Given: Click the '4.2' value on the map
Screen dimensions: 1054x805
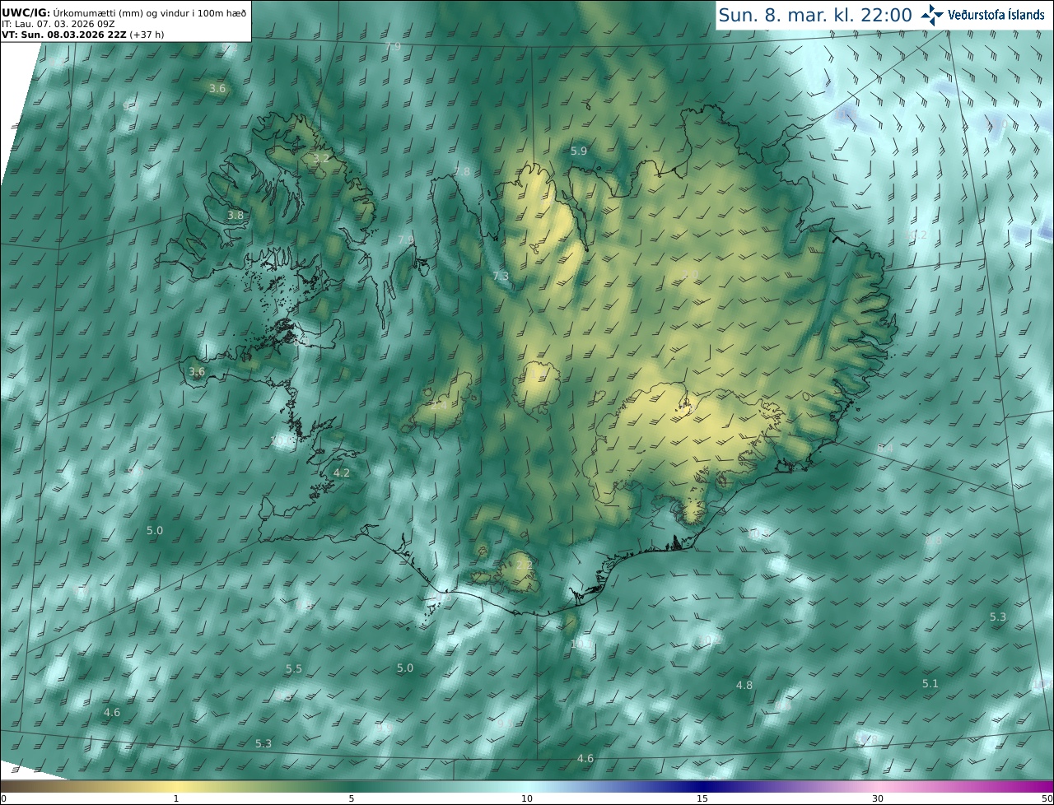Looking at the screenshot, I should point(342,473).
